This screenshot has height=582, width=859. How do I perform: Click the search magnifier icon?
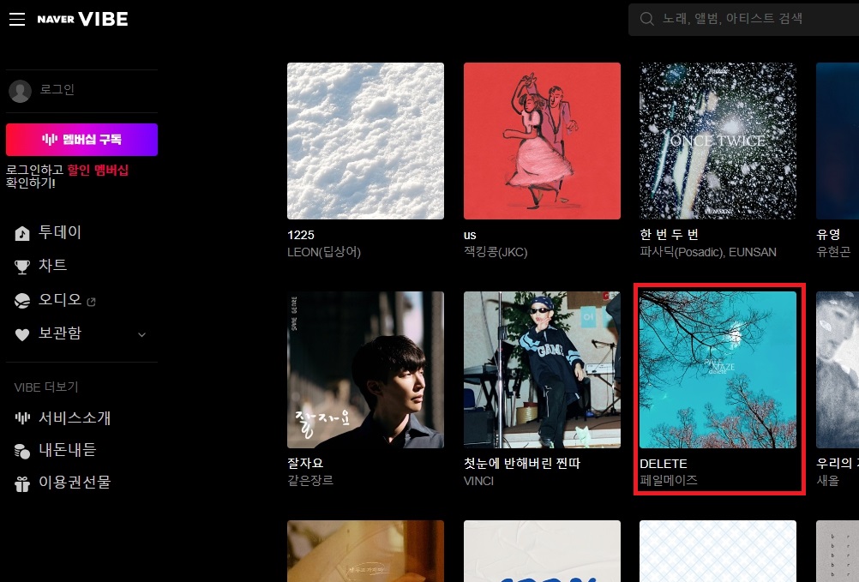click(647, 19)
